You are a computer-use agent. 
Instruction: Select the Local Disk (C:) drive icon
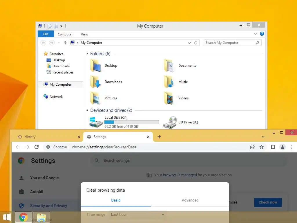point(96,122)
